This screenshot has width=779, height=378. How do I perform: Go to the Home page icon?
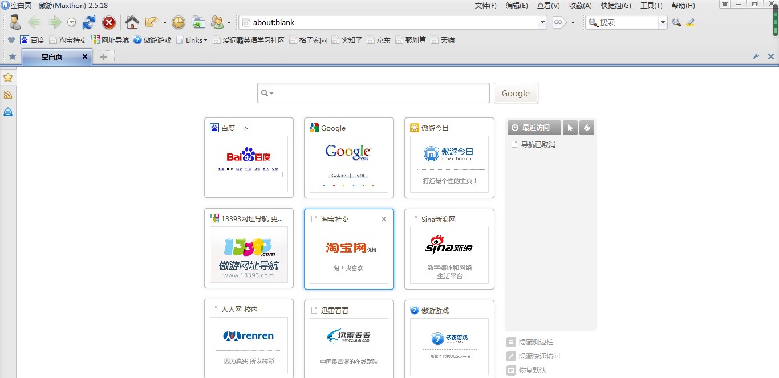(x=132, y=23)
